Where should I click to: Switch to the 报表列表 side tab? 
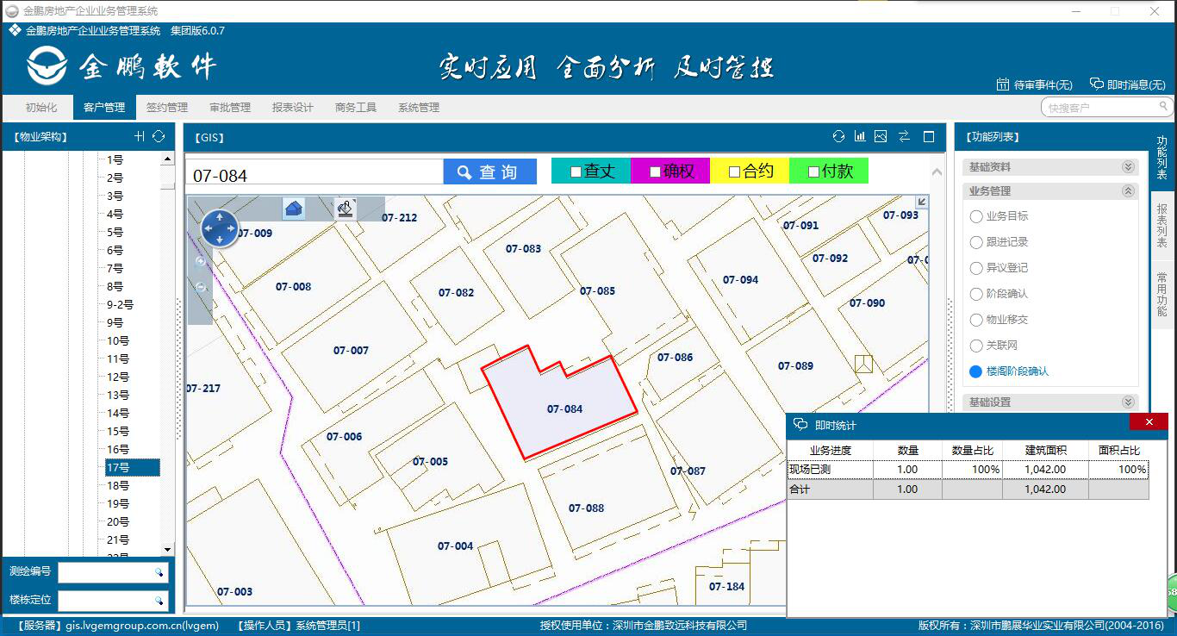pos(1162,221)
